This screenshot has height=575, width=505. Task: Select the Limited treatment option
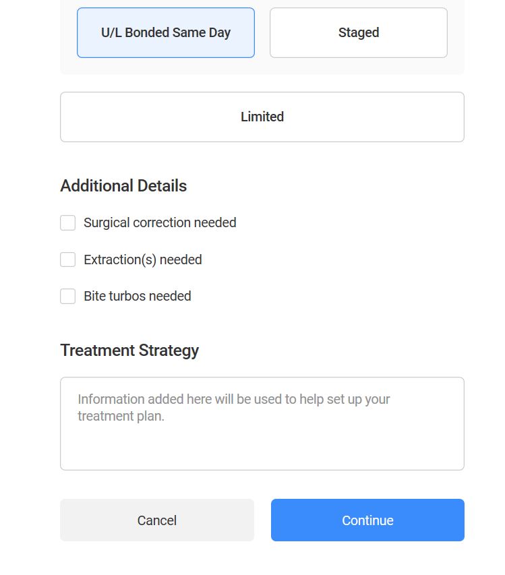click(x=262, y=117)
